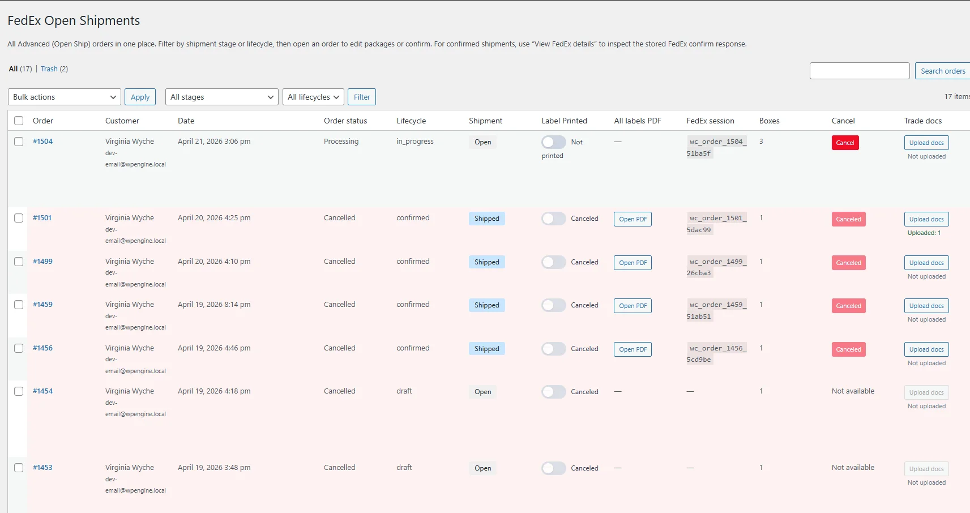
Task: Upload trade docs for order #1501
Action: [926, 219]
